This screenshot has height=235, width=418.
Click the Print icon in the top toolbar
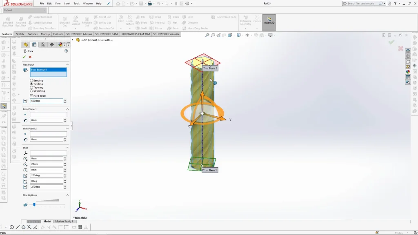[x=150, y=4]
